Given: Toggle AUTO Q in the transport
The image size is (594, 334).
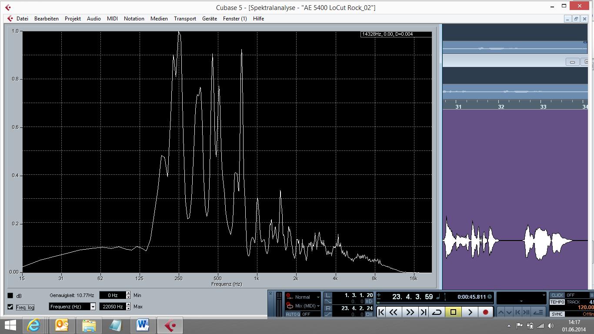Looking at the screenshot, I should point(292,314).
